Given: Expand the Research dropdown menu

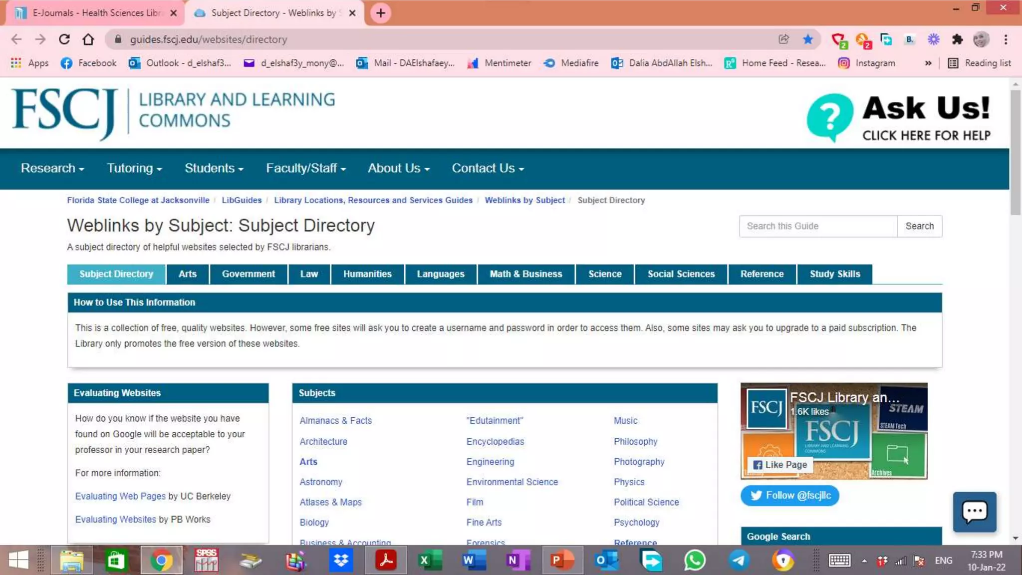Looking at the screenshot, I should pyautogui.click(x=52, y=168).
